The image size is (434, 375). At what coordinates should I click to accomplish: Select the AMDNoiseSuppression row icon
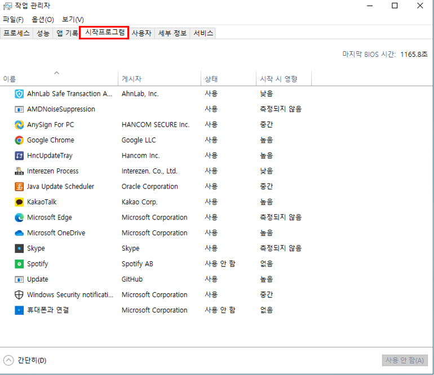pyautogui.click(x=19, y=109)
